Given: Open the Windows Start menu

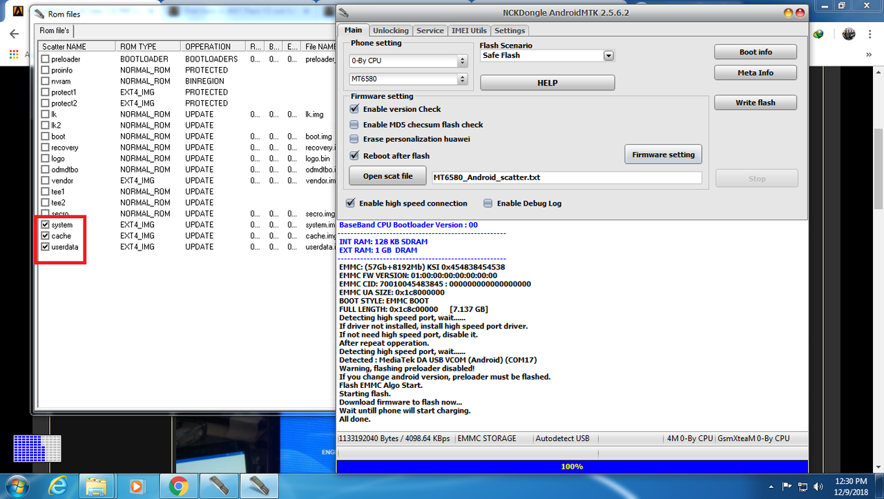Looking at the screenshot, I should (x=18, y=486).
